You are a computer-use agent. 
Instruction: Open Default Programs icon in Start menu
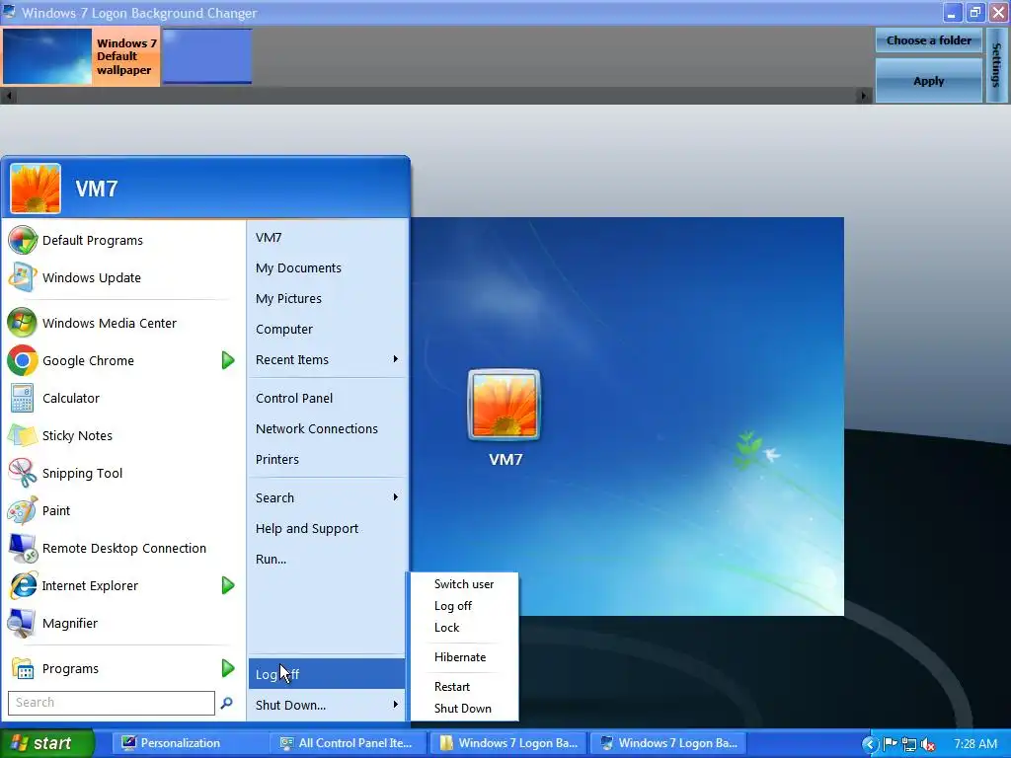coord(23,241)
